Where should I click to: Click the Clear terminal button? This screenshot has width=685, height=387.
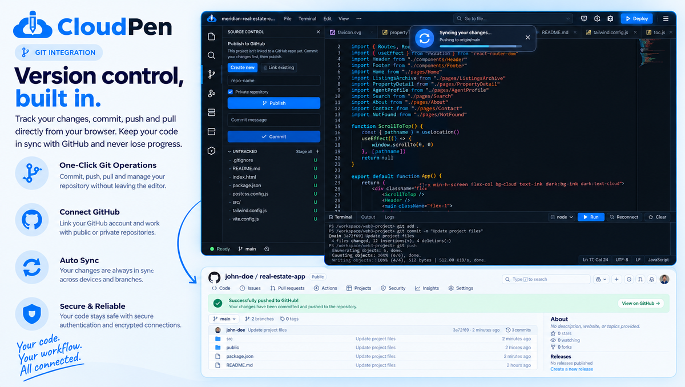[x=657, y=217]
